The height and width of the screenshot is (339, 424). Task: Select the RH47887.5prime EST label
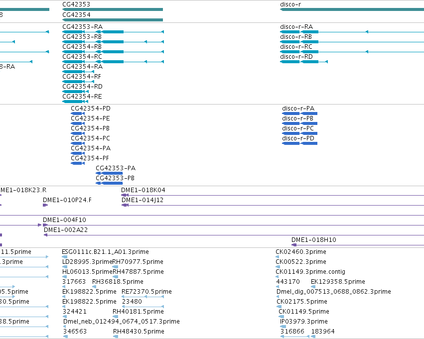tap(138, 272)
